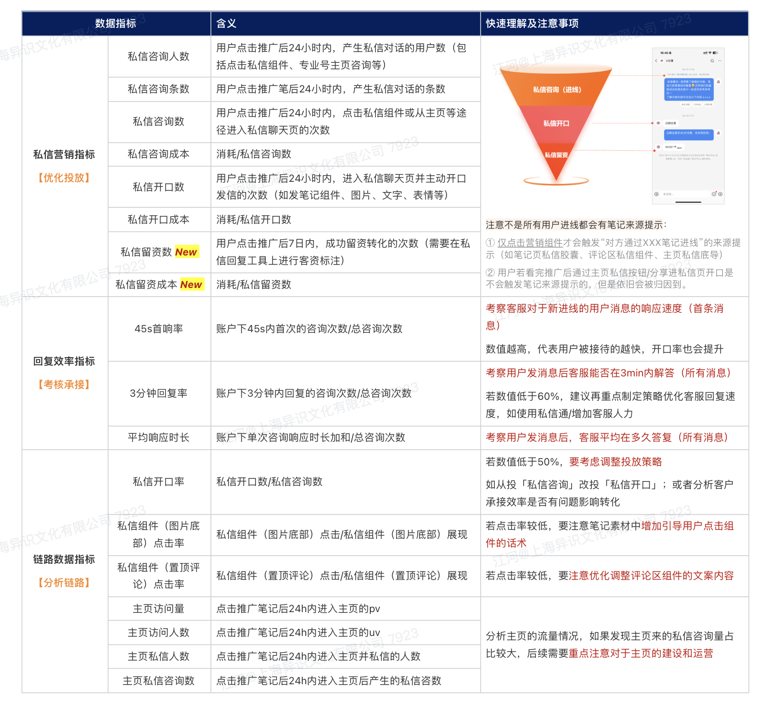Click the 发消息 input field in phone
This screenshot has width=764, height=701.
pyautogui.click(x=684, y=194)
